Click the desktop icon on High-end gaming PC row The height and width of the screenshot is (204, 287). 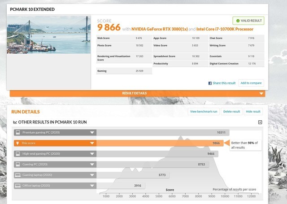click(18, 154)
